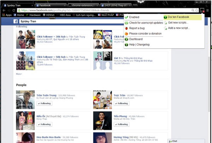The image size is (212, 143).
Task: Open the HDViet bookmark
Action: 48,15
